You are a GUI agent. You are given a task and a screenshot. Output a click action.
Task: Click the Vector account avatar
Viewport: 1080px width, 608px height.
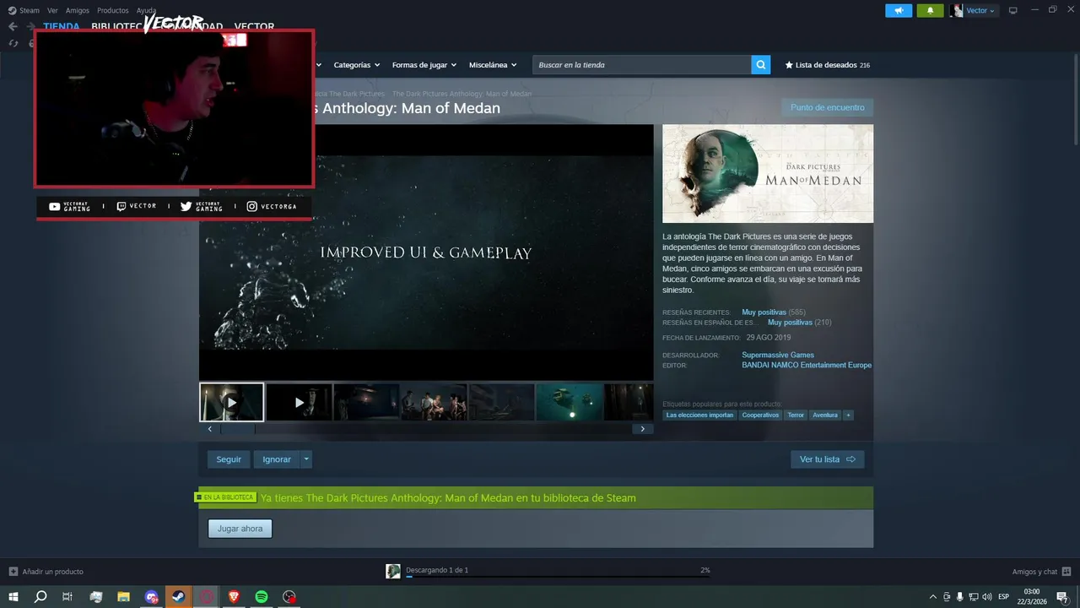pos(956,10)
